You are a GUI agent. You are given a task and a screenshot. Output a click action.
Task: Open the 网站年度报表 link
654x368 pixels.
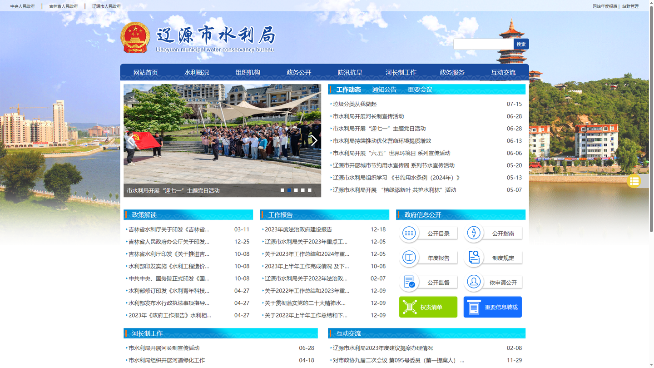pos(605,6)
